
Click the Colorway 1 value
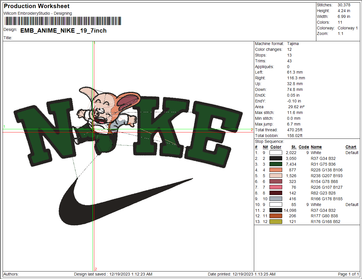(x=348, y=28)
